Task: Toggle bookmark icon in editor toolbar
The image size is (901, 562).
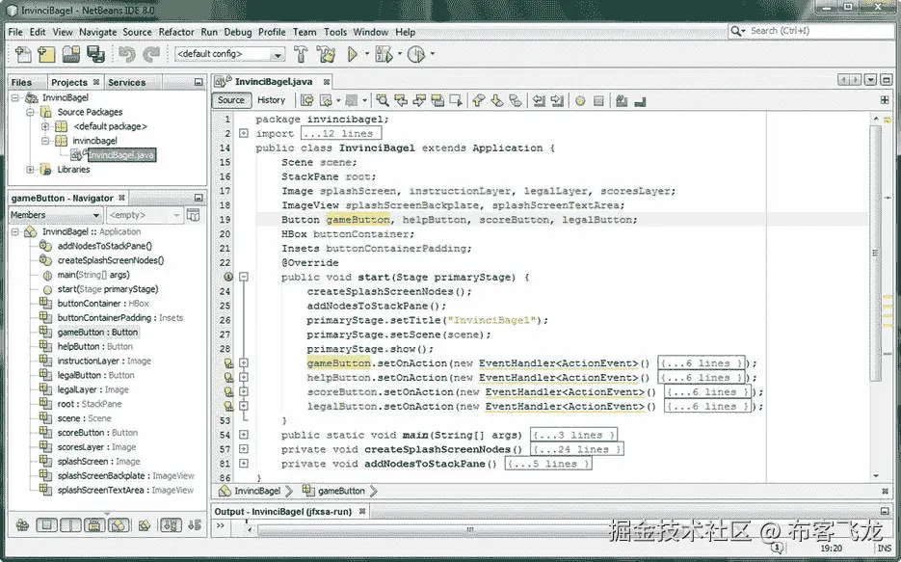Action: 516,101
